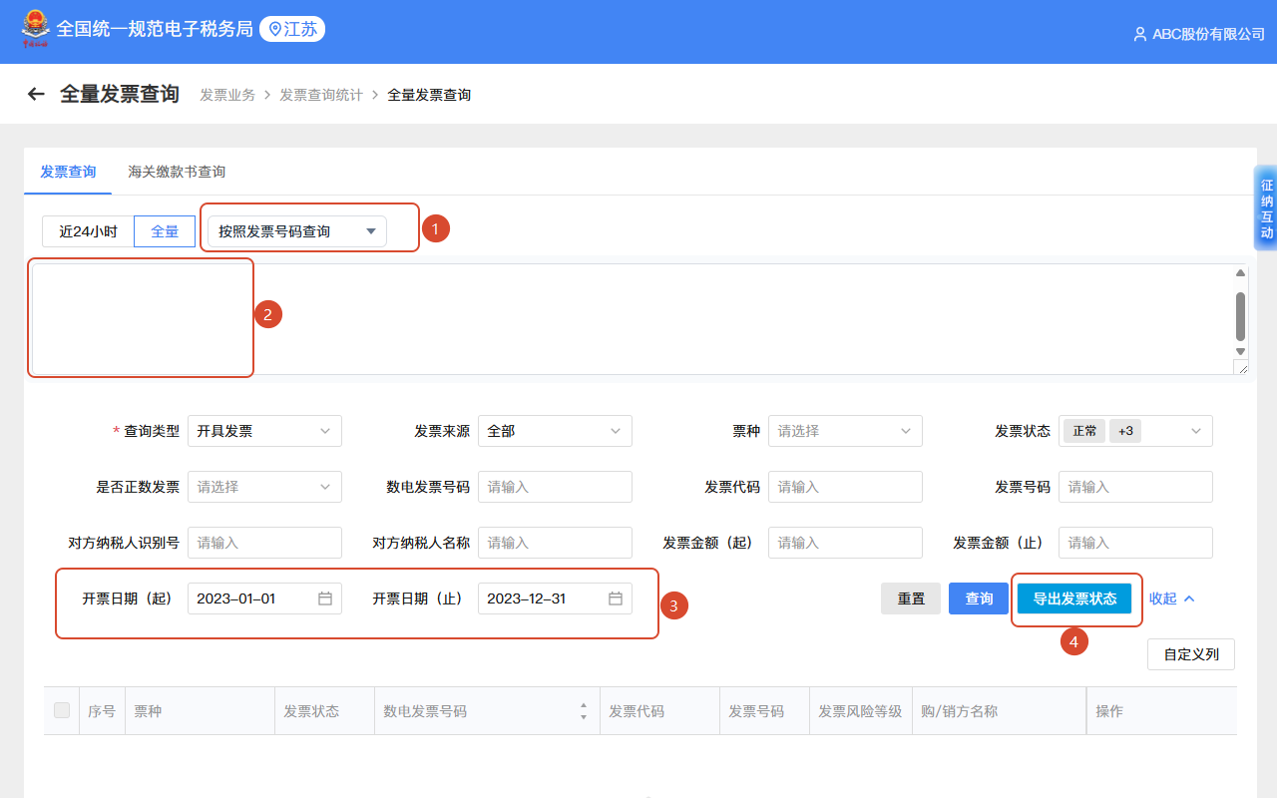This screenshot has width=1277, height=798.
Task: Open breadcrumb link 发票业务
Action: click(227, 94)
